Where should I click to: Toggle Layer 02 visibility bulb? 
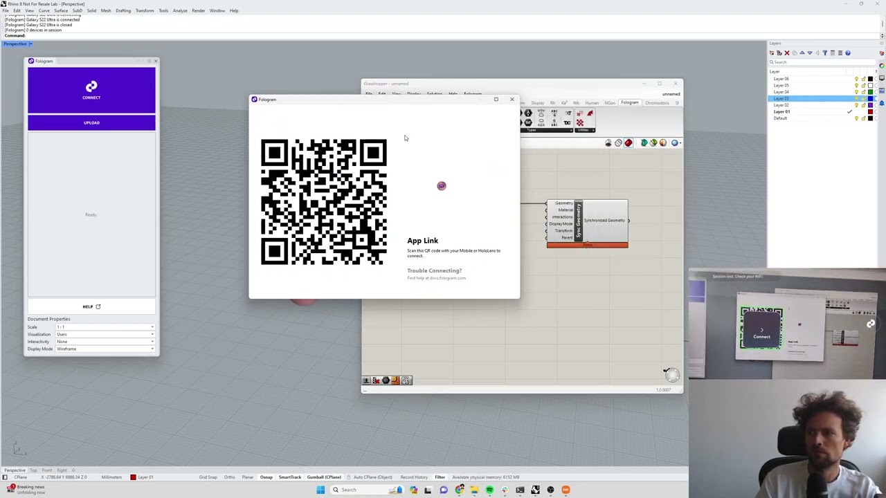(x=856, y=105)
